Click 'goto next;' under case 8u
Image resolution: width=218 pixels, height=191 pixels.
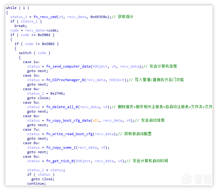[x=37, y=152]
